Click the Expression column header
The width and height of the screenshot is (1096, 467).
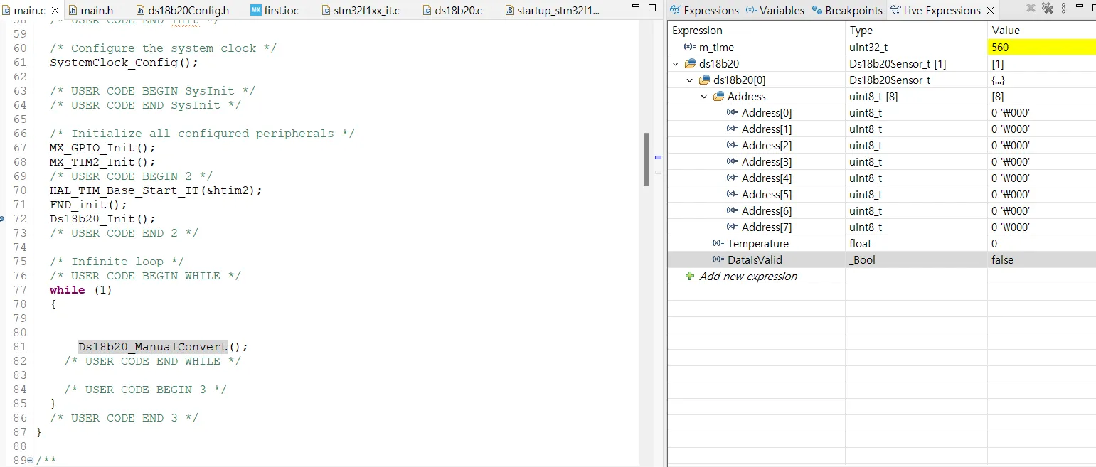(x=756, y=31)
